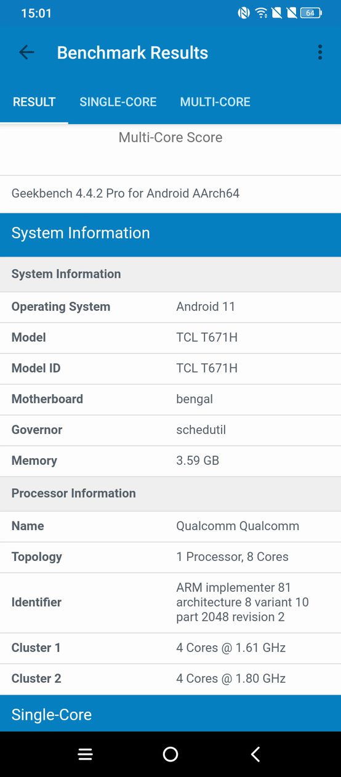Select the RESULT tab

(34, 102)
